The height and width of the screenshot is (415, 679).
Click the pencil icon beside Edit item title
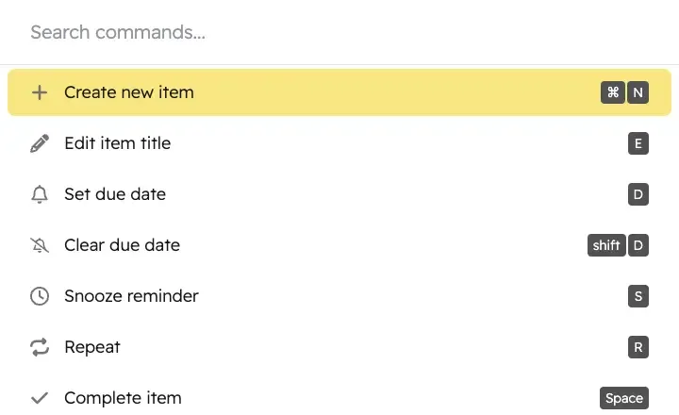click(40, 143)
